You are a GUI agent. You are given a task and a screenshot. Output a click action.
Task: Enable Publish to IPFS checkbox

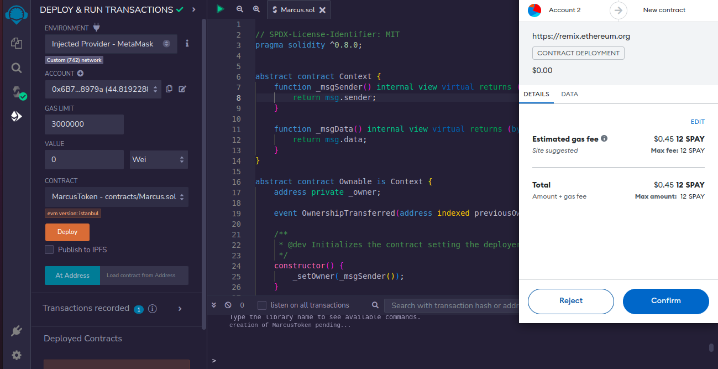(x=50, y=250)
